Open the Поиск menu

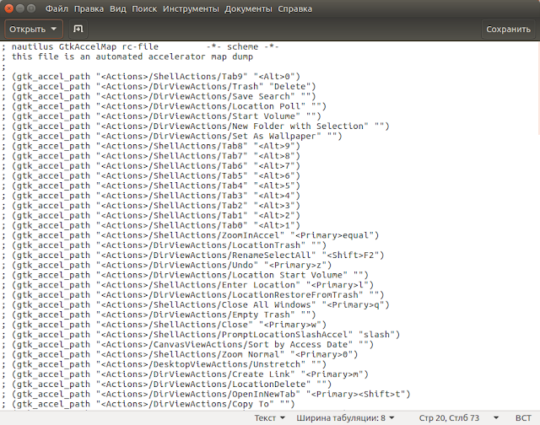tap(144, 8)
